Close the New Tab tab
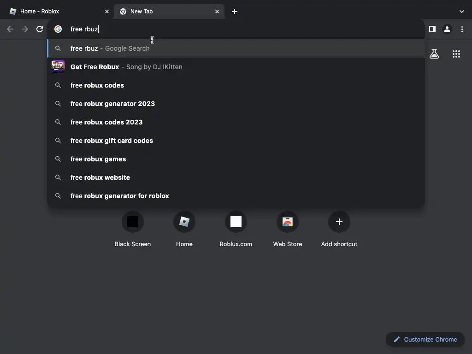The height and width of the screenshot is (354, 472). pyautogui.click(x=217, y=12)
